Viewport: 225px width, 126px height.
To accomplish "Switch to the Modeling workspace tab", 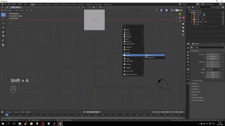I will click(x=40, y=5).
